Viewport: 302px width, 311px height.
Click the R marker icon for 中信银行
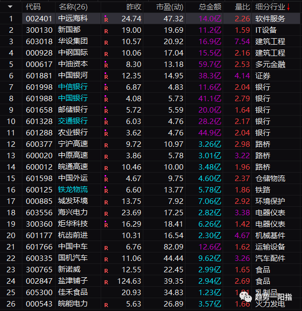pos(106,87)
